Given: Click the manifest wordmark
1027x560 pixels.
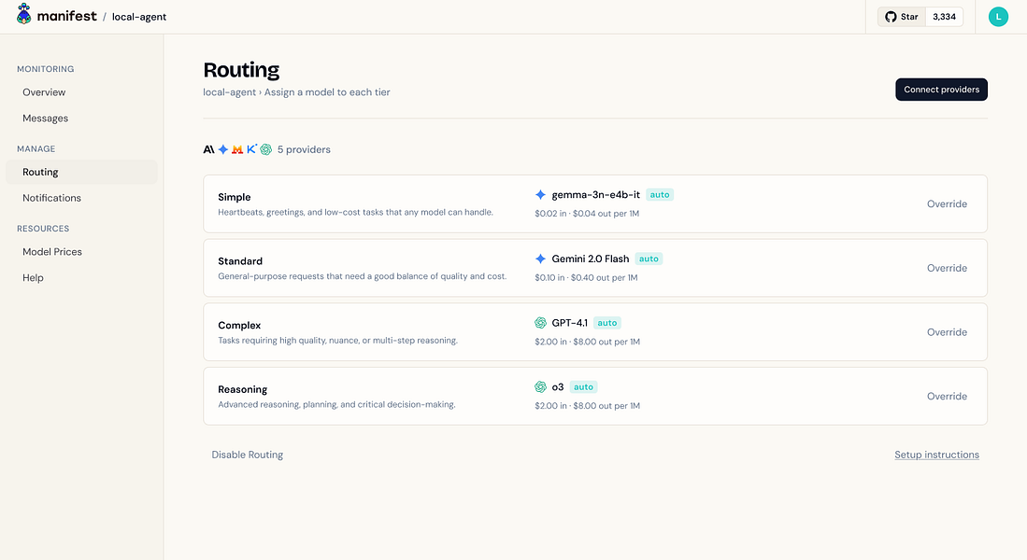Looking at the screenshot, I should pyautogui.click(x=66, y=16).
